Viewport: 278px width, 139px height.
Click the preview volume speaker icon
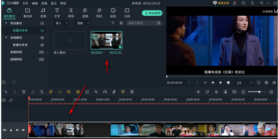(274, 83)
